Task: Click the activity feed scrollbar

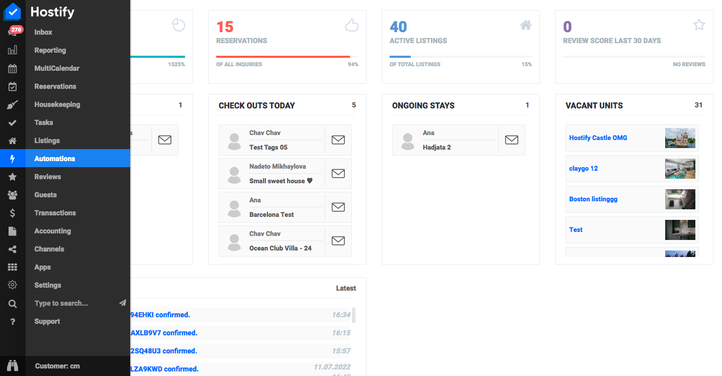Action: click(353, 315)
